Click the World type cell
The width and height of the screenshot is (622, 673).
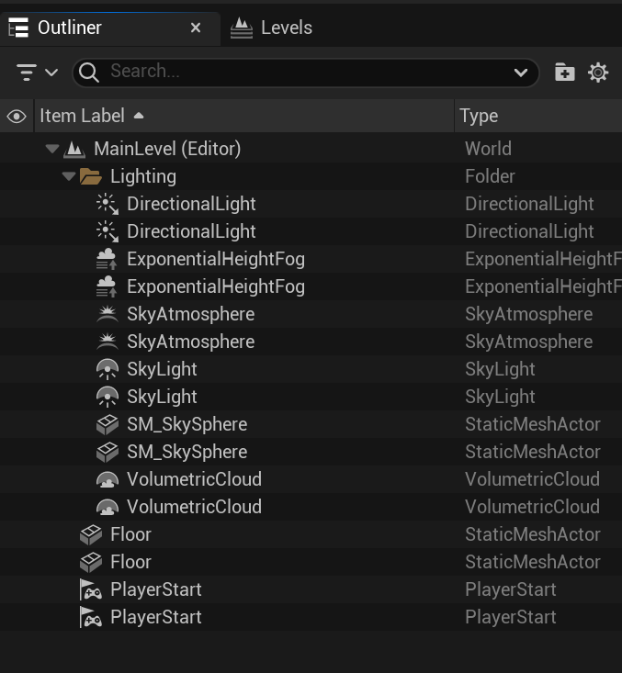(488, 149)
